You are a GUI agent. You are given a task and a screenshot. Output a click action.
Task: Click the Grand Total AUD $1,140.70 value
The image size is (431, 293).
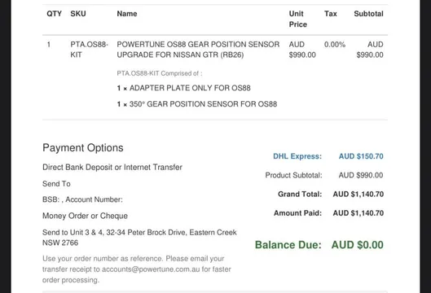coord(358,195)
